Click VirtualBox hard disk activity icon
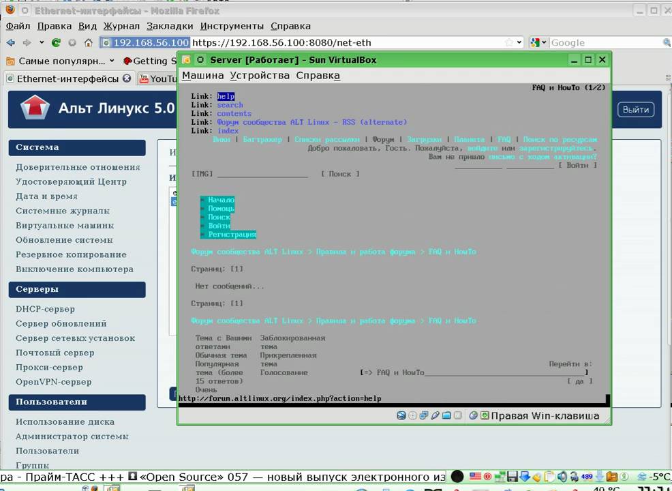 click(401, 415)
